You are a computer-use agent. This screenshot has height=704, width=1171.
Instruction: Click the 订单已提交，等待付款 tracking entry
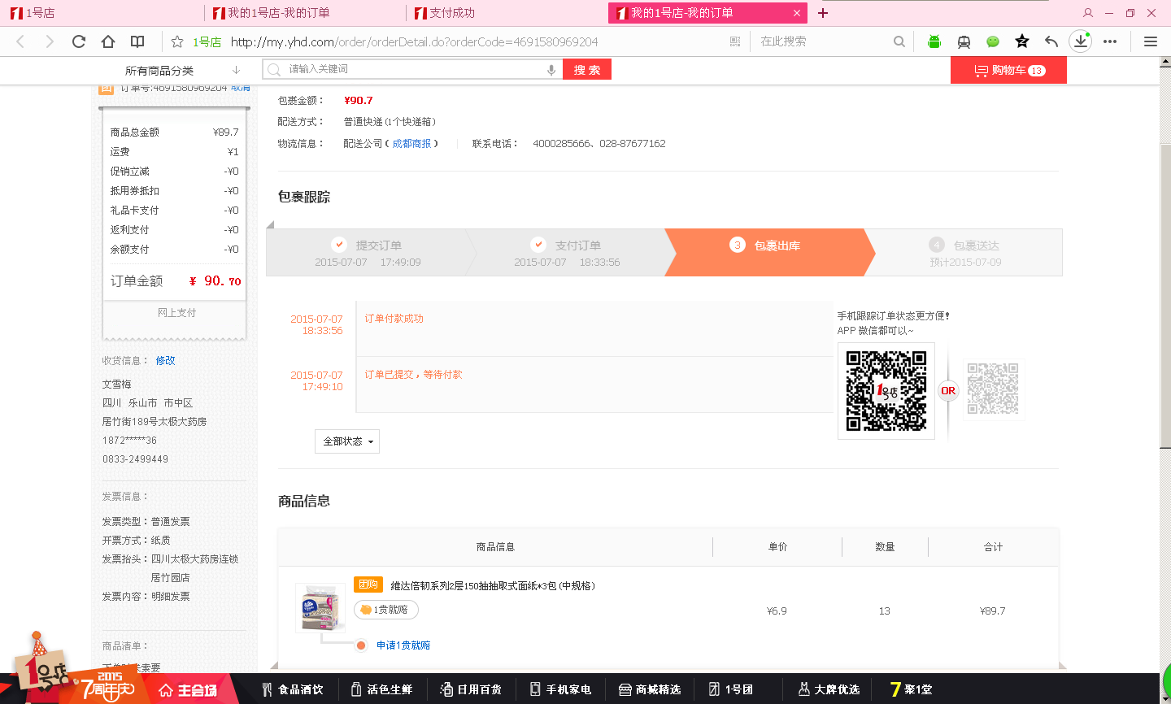point(413,375)
